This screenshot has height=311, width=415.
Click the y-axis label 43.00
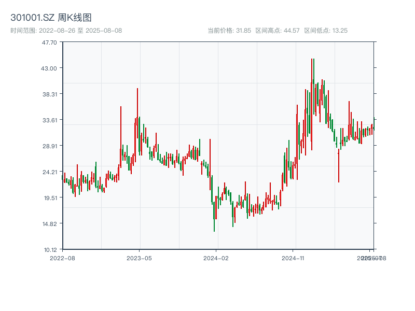click(49, 68)
